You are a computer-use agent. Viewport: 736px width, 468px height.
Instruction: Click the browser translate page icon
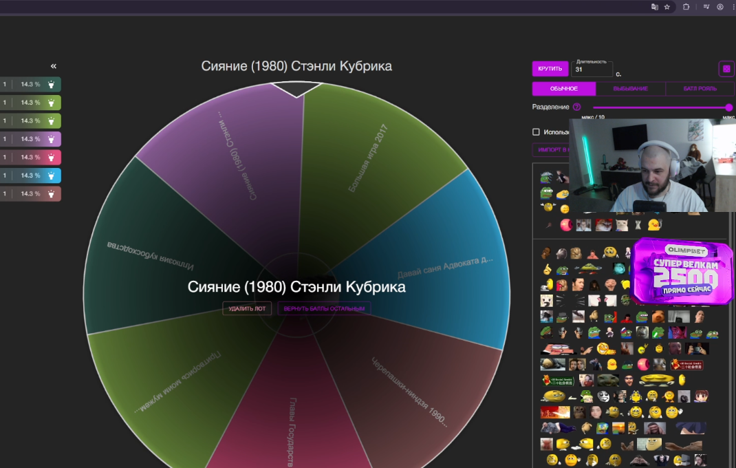[654, 7]
